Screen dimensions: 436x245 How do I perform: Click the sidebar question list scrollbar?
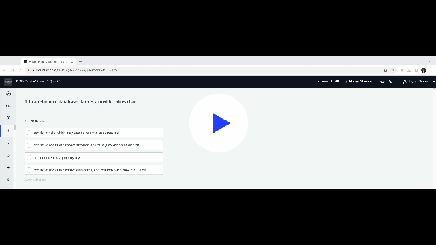14,127
